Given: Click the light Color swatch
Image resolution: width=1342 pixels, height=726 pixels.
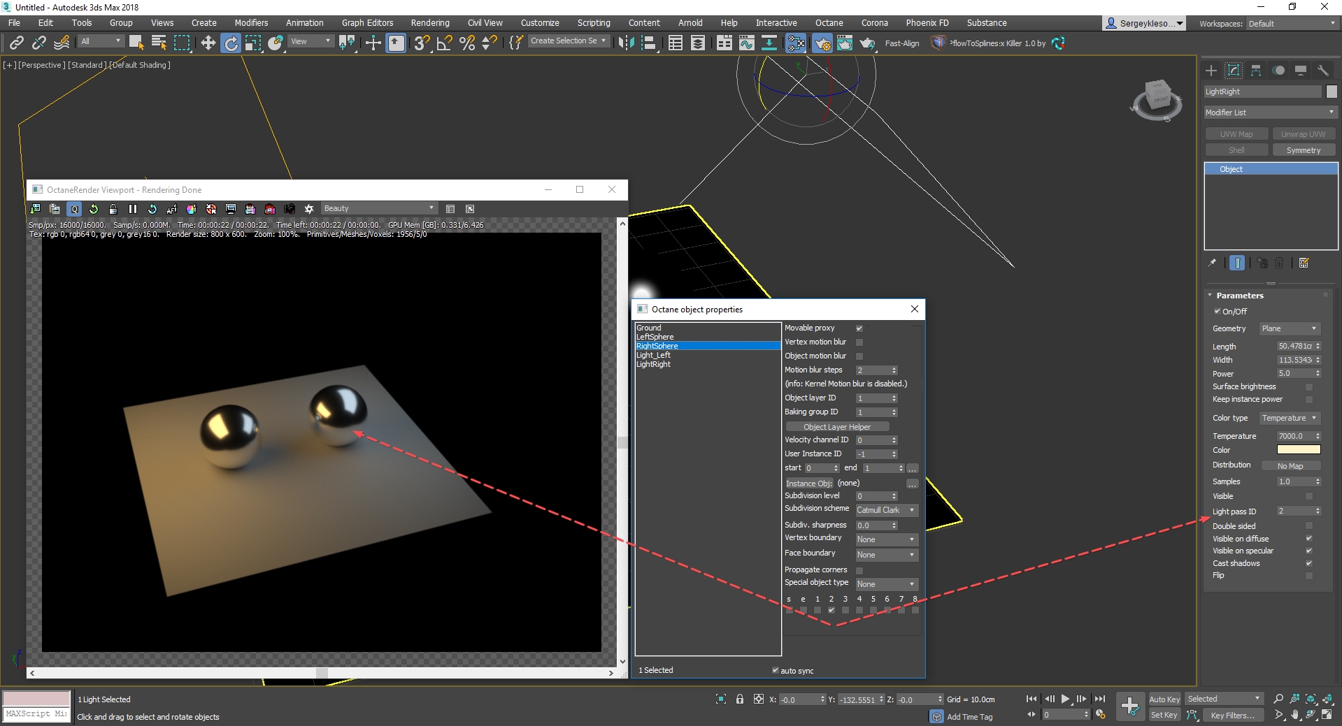Looking at the screenshot, I should (1299, 450).
